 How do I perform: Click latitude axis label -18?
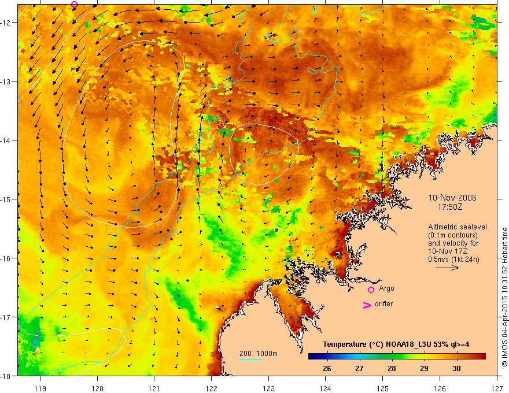(x=6, y=376)
